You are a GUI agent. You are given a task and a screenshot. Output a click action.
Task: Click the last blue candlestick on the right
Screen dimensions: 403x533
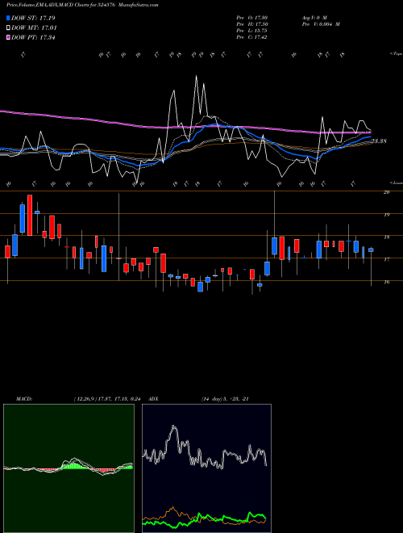click(371, 250)
